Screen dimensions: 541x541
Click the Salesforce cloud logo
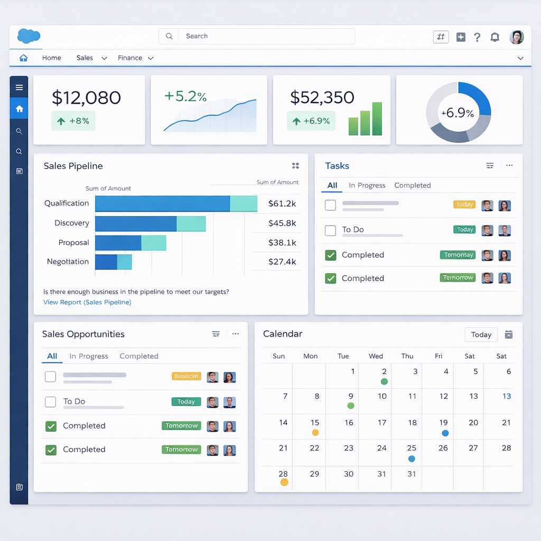pyautogui.click(x=29, y=36)
